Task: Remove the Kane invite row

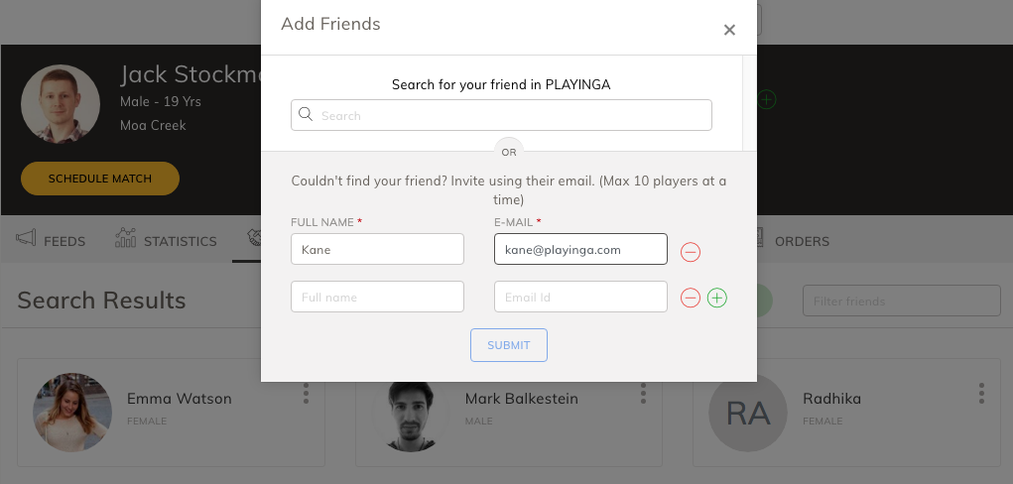Action: click(690, 251)
